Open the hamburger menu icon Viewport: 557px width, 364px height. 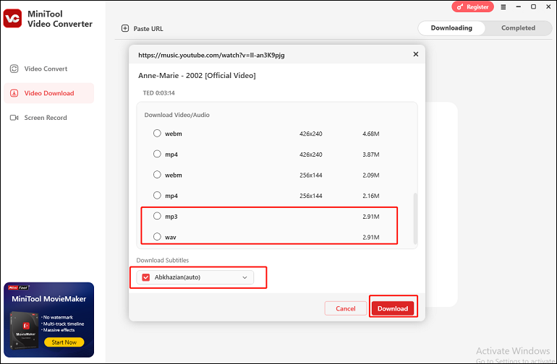[x=503, y=6]
